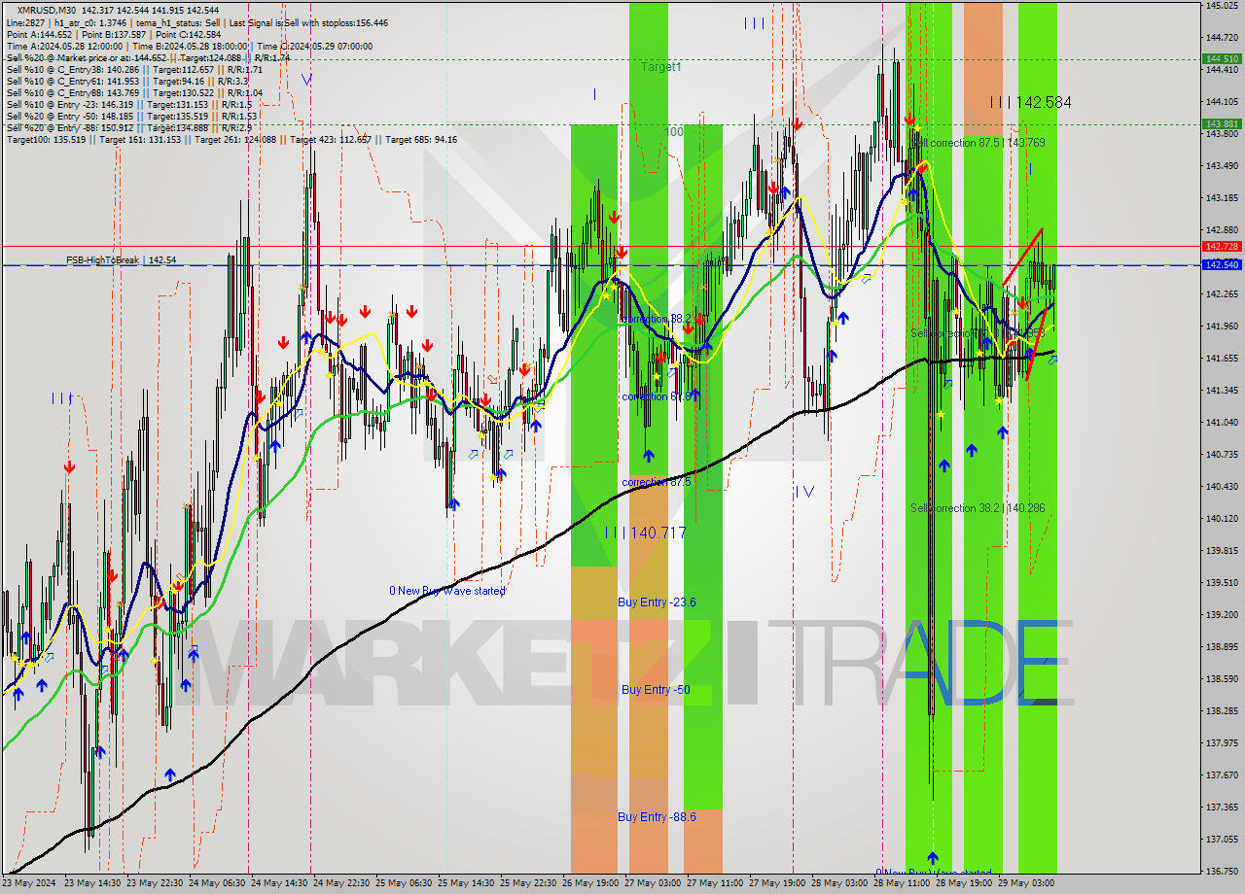Click the blue 'correction 38.2' label
This screenshot has height=894, width=1245.
(x=657, y=319)
